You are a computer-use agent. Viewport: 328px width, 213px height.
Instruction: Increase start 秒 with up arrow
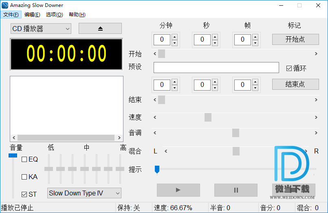click(x=215, y=37)
